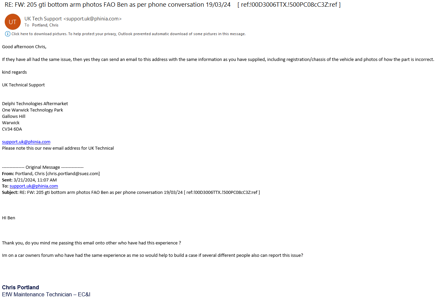Click here to download pictures message
Image resolution: width=436 pixels, height=300 pixels.
[x=128, y=34]
